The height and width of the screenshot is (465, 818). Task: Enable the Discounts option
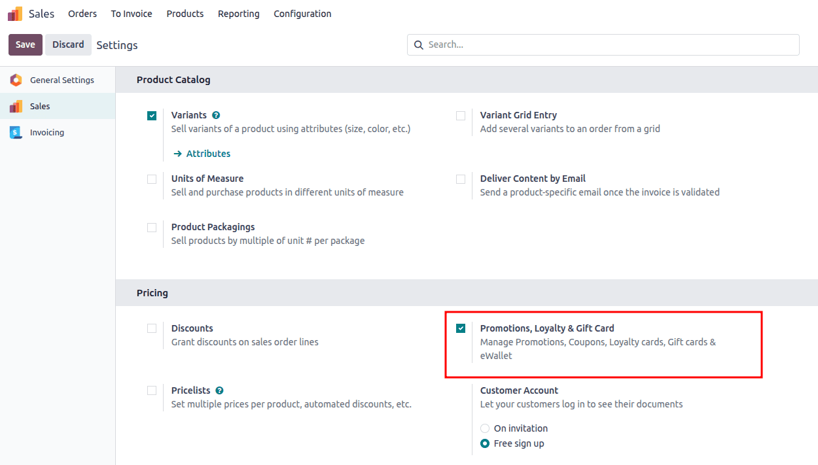point(152,328)
